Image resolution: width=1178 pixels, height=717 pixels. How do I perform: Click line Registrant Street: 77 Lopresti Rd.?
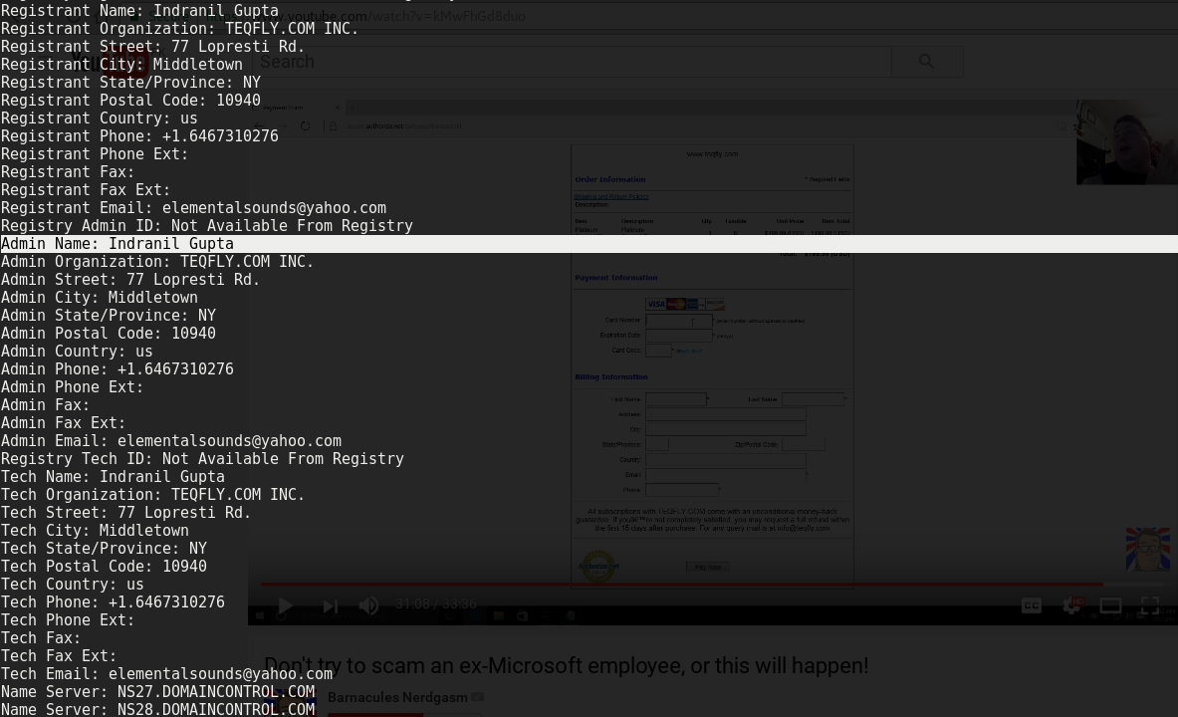[x=152, y=47]
